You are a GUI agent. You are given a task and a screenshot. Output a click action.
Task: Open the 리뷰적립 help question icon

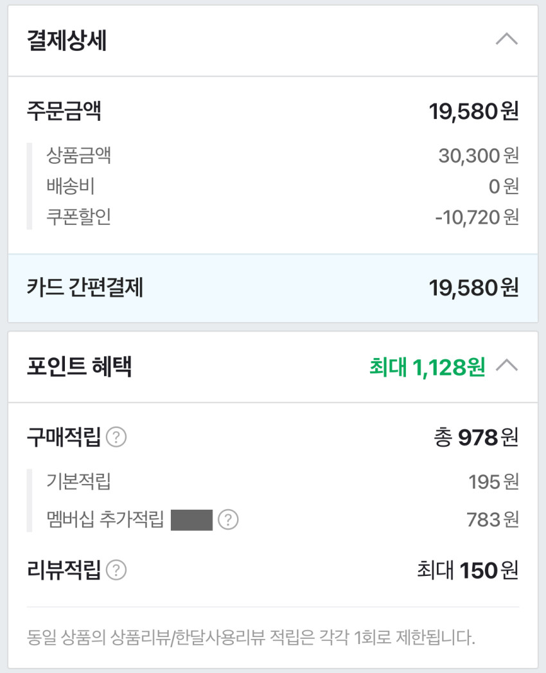point(116,570)
